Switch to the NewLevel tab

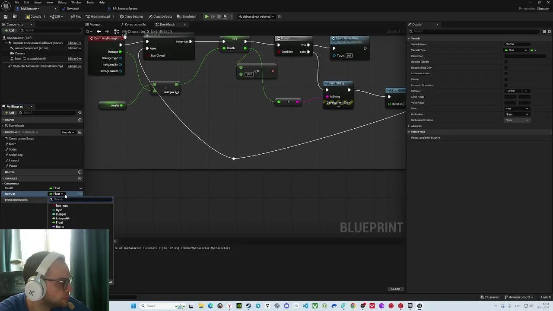[x=73, y=9]
